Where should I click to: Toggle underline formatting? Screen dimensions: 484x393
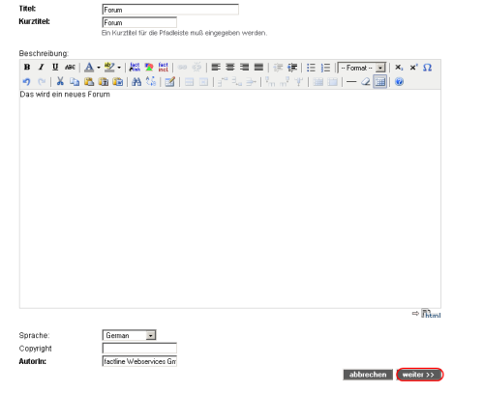coord(55,68)
